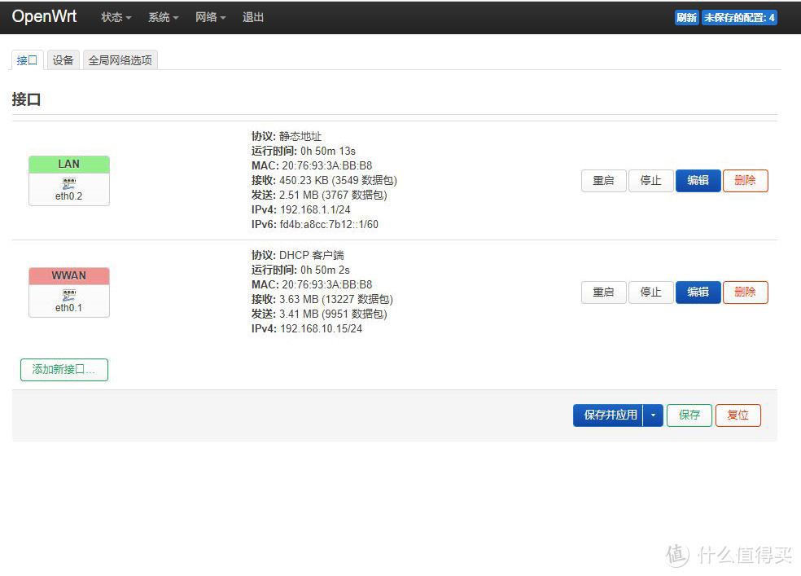Open the dropdown arrow next to 保存并应用
The image size is (801, 576).
[x=653, y=415]
